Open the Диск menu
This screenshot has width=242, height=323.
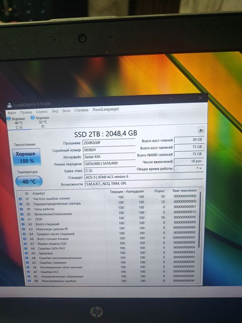pos(66,111)
